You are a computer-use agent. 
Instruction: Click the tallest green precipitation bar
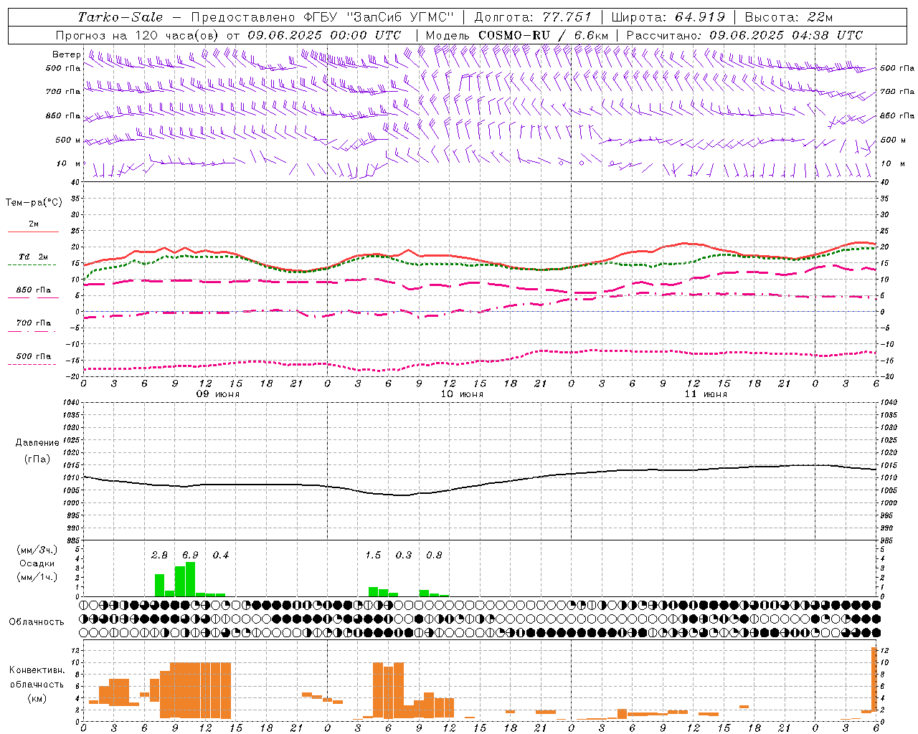(190, 579)
